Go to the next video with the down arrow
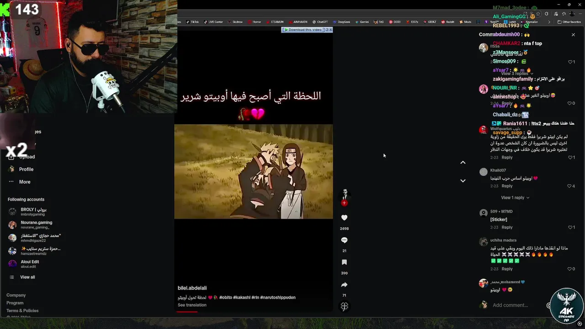This screenshot has width=585, height=329. tap(463, 181)
